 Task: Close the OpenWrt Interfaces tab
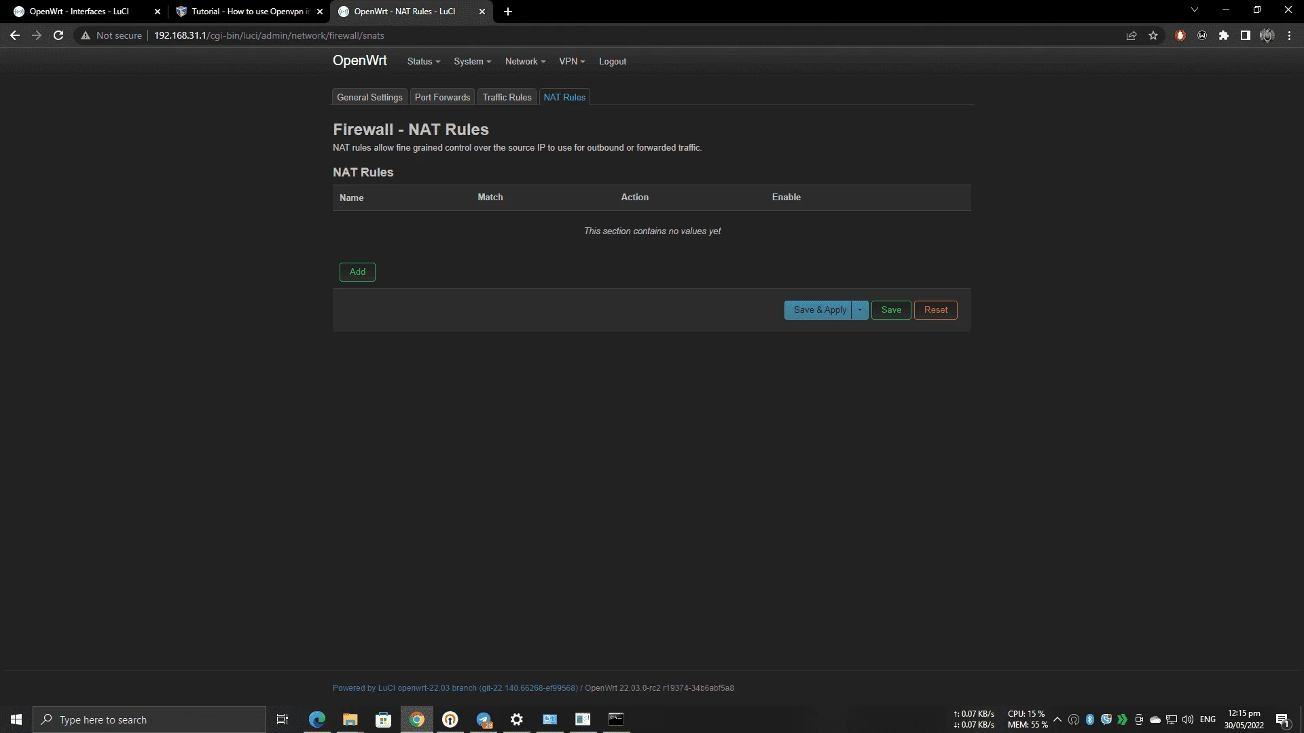pos(158,12)
